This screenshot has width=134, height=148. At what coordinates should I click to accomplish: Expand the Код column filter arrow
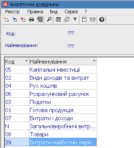(26, 61)
